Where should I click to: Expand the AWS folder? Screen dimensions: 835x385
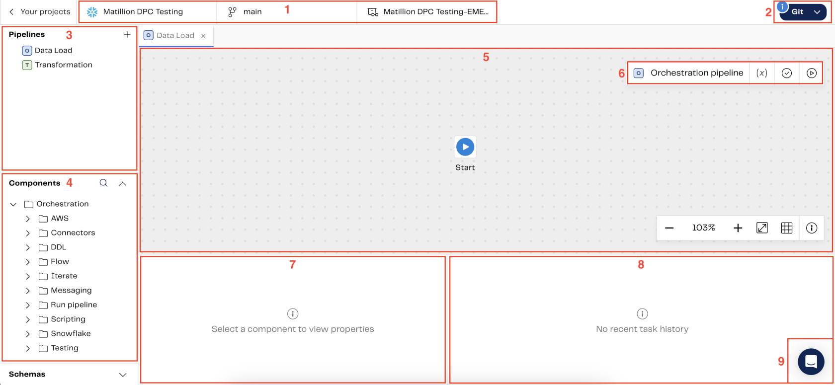coord(28,219)
